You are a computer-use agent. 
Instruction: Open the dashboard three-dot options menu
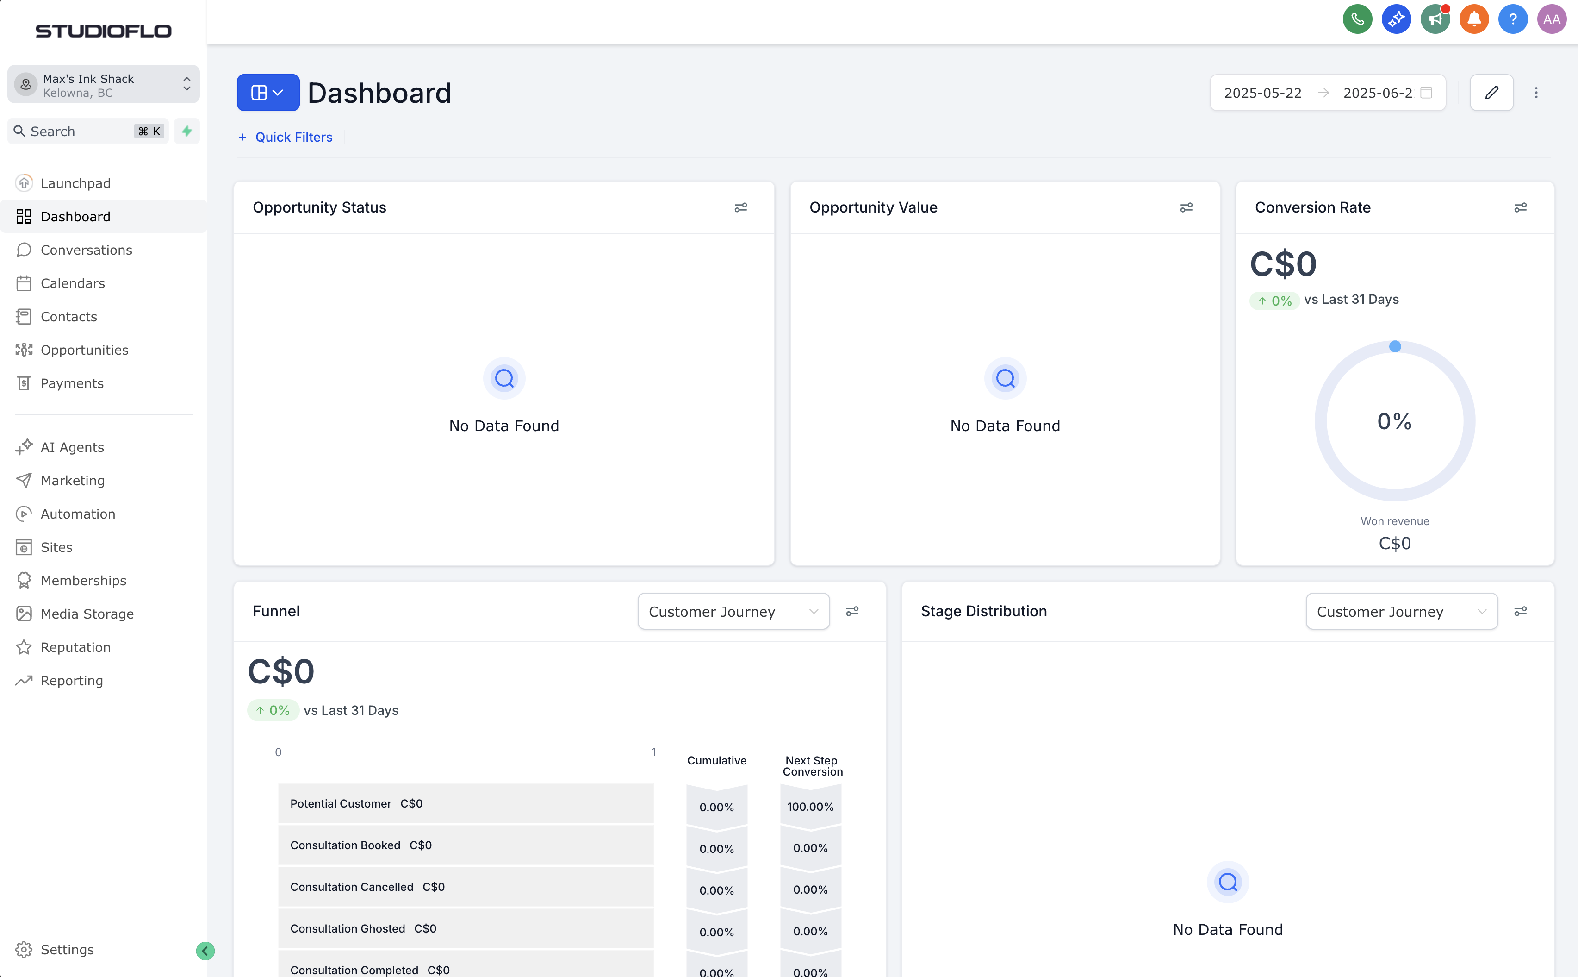(1536, 93)
